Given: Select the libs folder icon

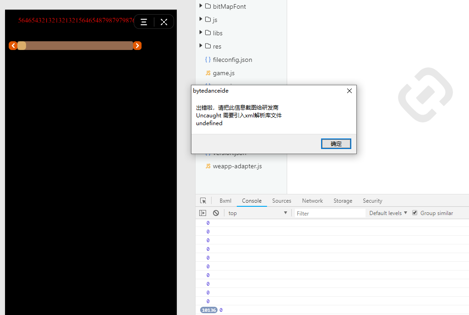Looking at the screenshot, I should coord(208,33).
